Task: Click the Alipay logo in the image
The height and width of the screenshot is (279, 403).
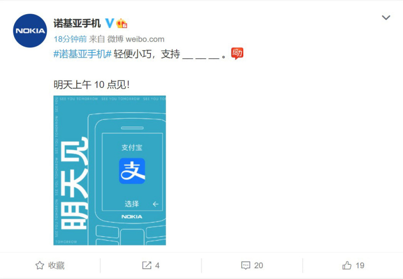Action: tap(132, 171)
